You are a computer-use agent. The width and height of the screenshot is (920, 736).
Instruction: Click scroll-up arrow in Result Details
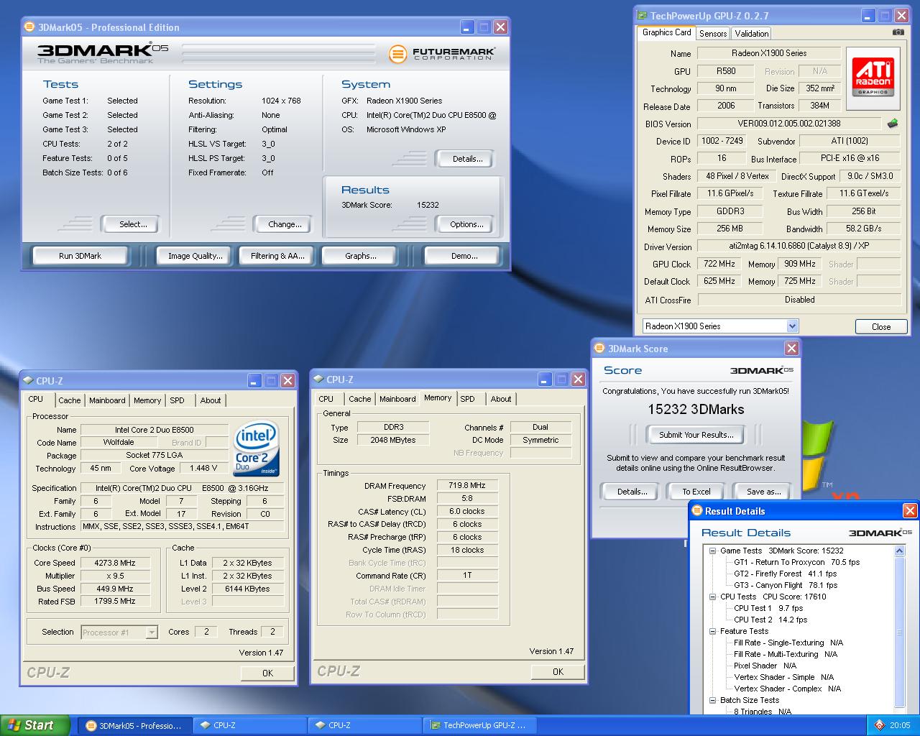(x=899, y=551)
